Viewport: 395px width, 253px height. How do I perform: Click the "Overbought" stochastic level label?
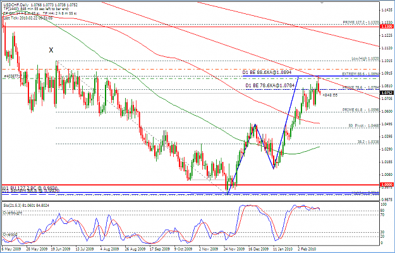(13, 213)
